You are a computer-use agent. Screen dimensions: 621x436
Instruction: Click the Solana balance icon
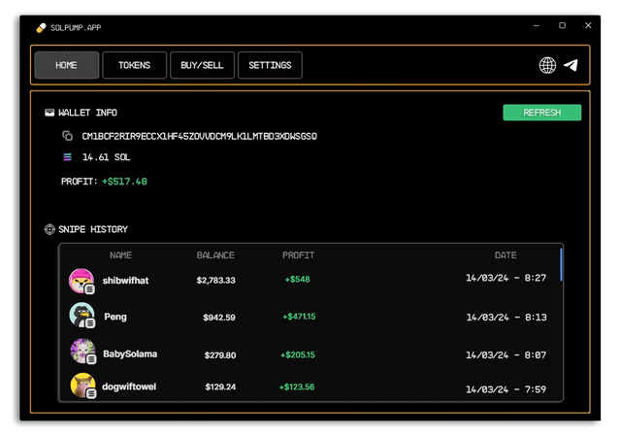point(68,156)
